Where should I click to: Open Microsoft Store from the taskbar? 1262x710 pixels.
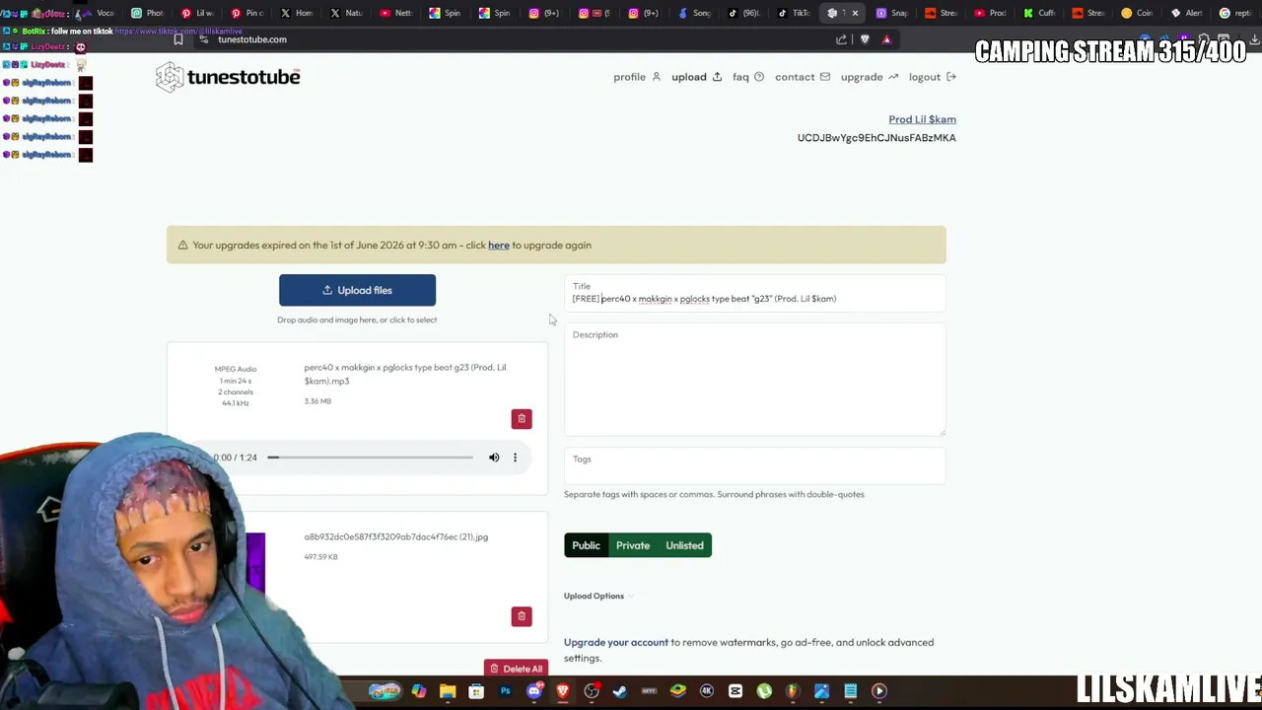coord(476,691)
